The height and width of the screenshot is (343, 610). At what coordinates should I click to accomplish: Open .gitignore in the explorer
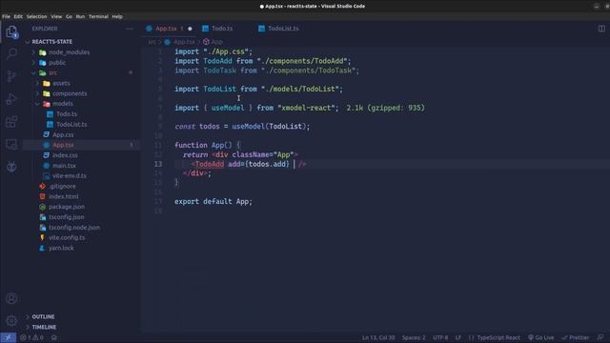tap(62, 187)
